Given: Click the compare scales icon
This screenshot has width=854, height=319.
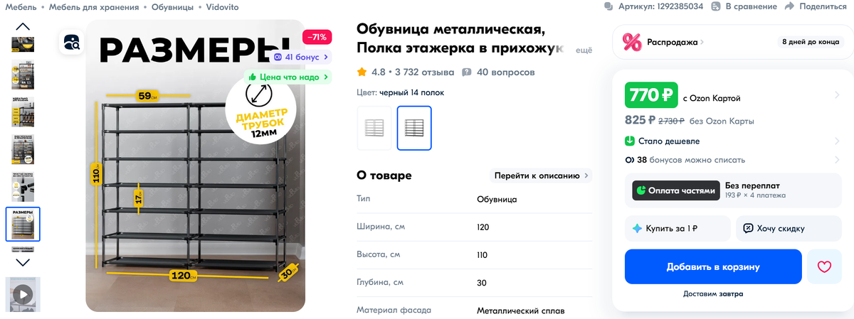Looking at the screenshot, I should [x=717, y=6].
